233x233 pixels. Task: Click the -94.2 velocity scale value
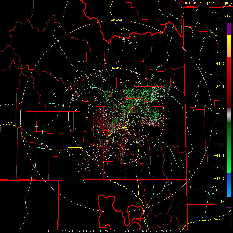coord(219,179)
